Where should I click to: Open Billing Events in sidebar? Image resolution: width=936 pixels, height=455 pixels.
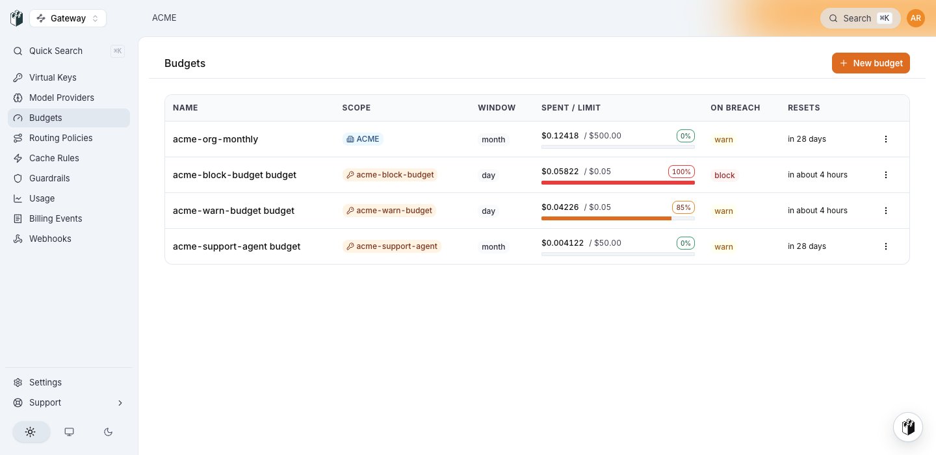click(x=69, y=218)
